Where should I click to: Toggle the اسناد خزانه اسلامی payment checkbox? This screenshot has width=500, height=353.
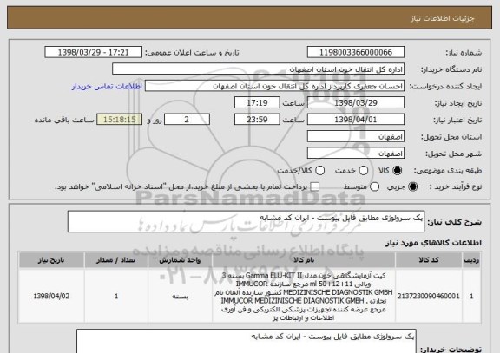pyautogui.click(x=315, y=186)
